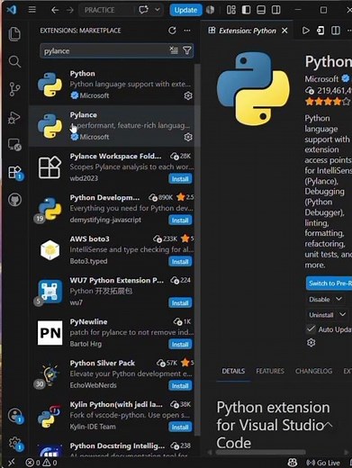Open Extensions view in activity bar

tap(14, 173)
